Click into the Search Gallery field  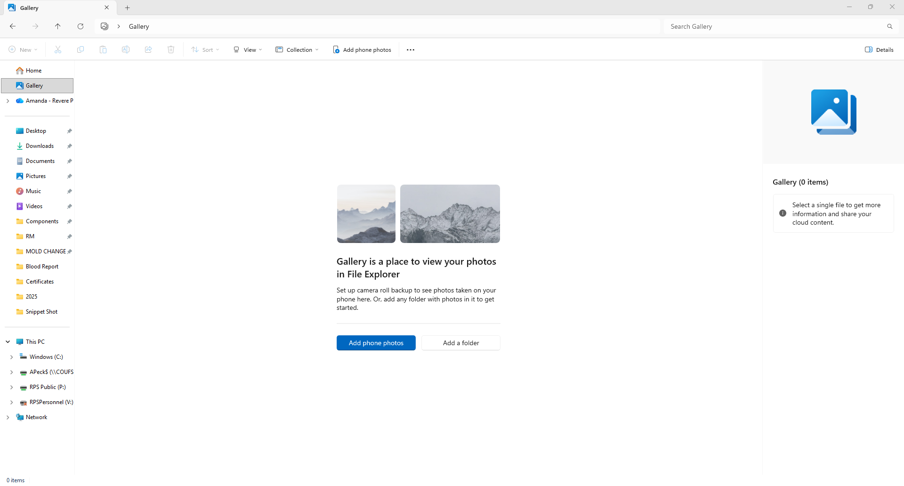click(772, 26)
